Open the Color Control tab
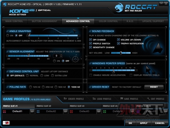Viewport: 170px width, 128px height. click(x=108, y=21)
